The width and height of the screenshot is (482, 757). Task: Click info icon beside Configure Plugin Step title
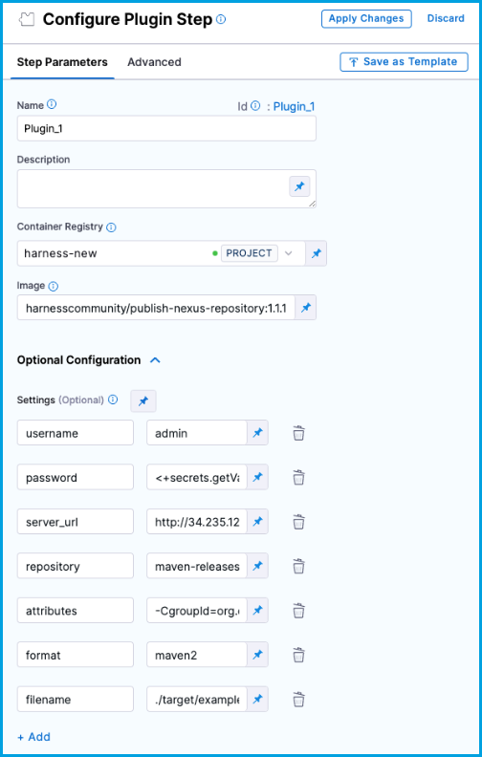tap(221, 19)
